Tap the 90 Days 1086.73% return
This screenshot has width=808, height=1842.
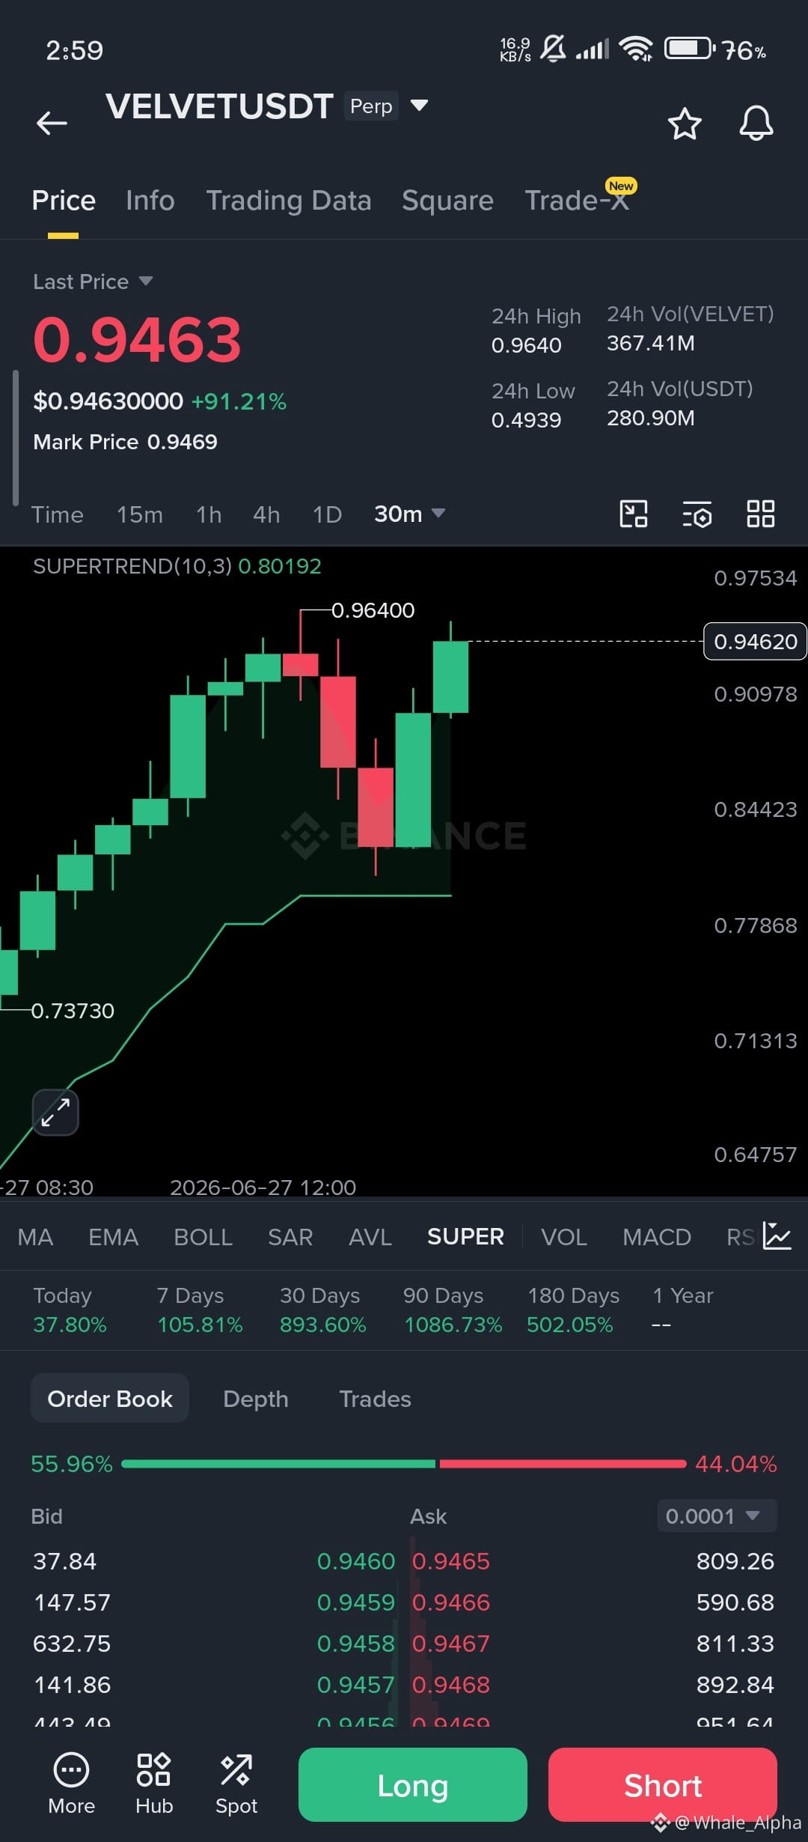pyautogui.click(x=453, y=1310)
